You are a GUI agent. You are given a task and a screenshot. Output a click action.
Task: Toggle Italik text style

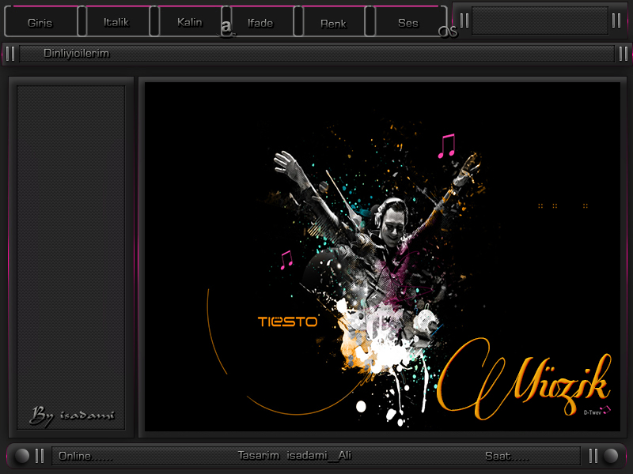pos(116,22)
